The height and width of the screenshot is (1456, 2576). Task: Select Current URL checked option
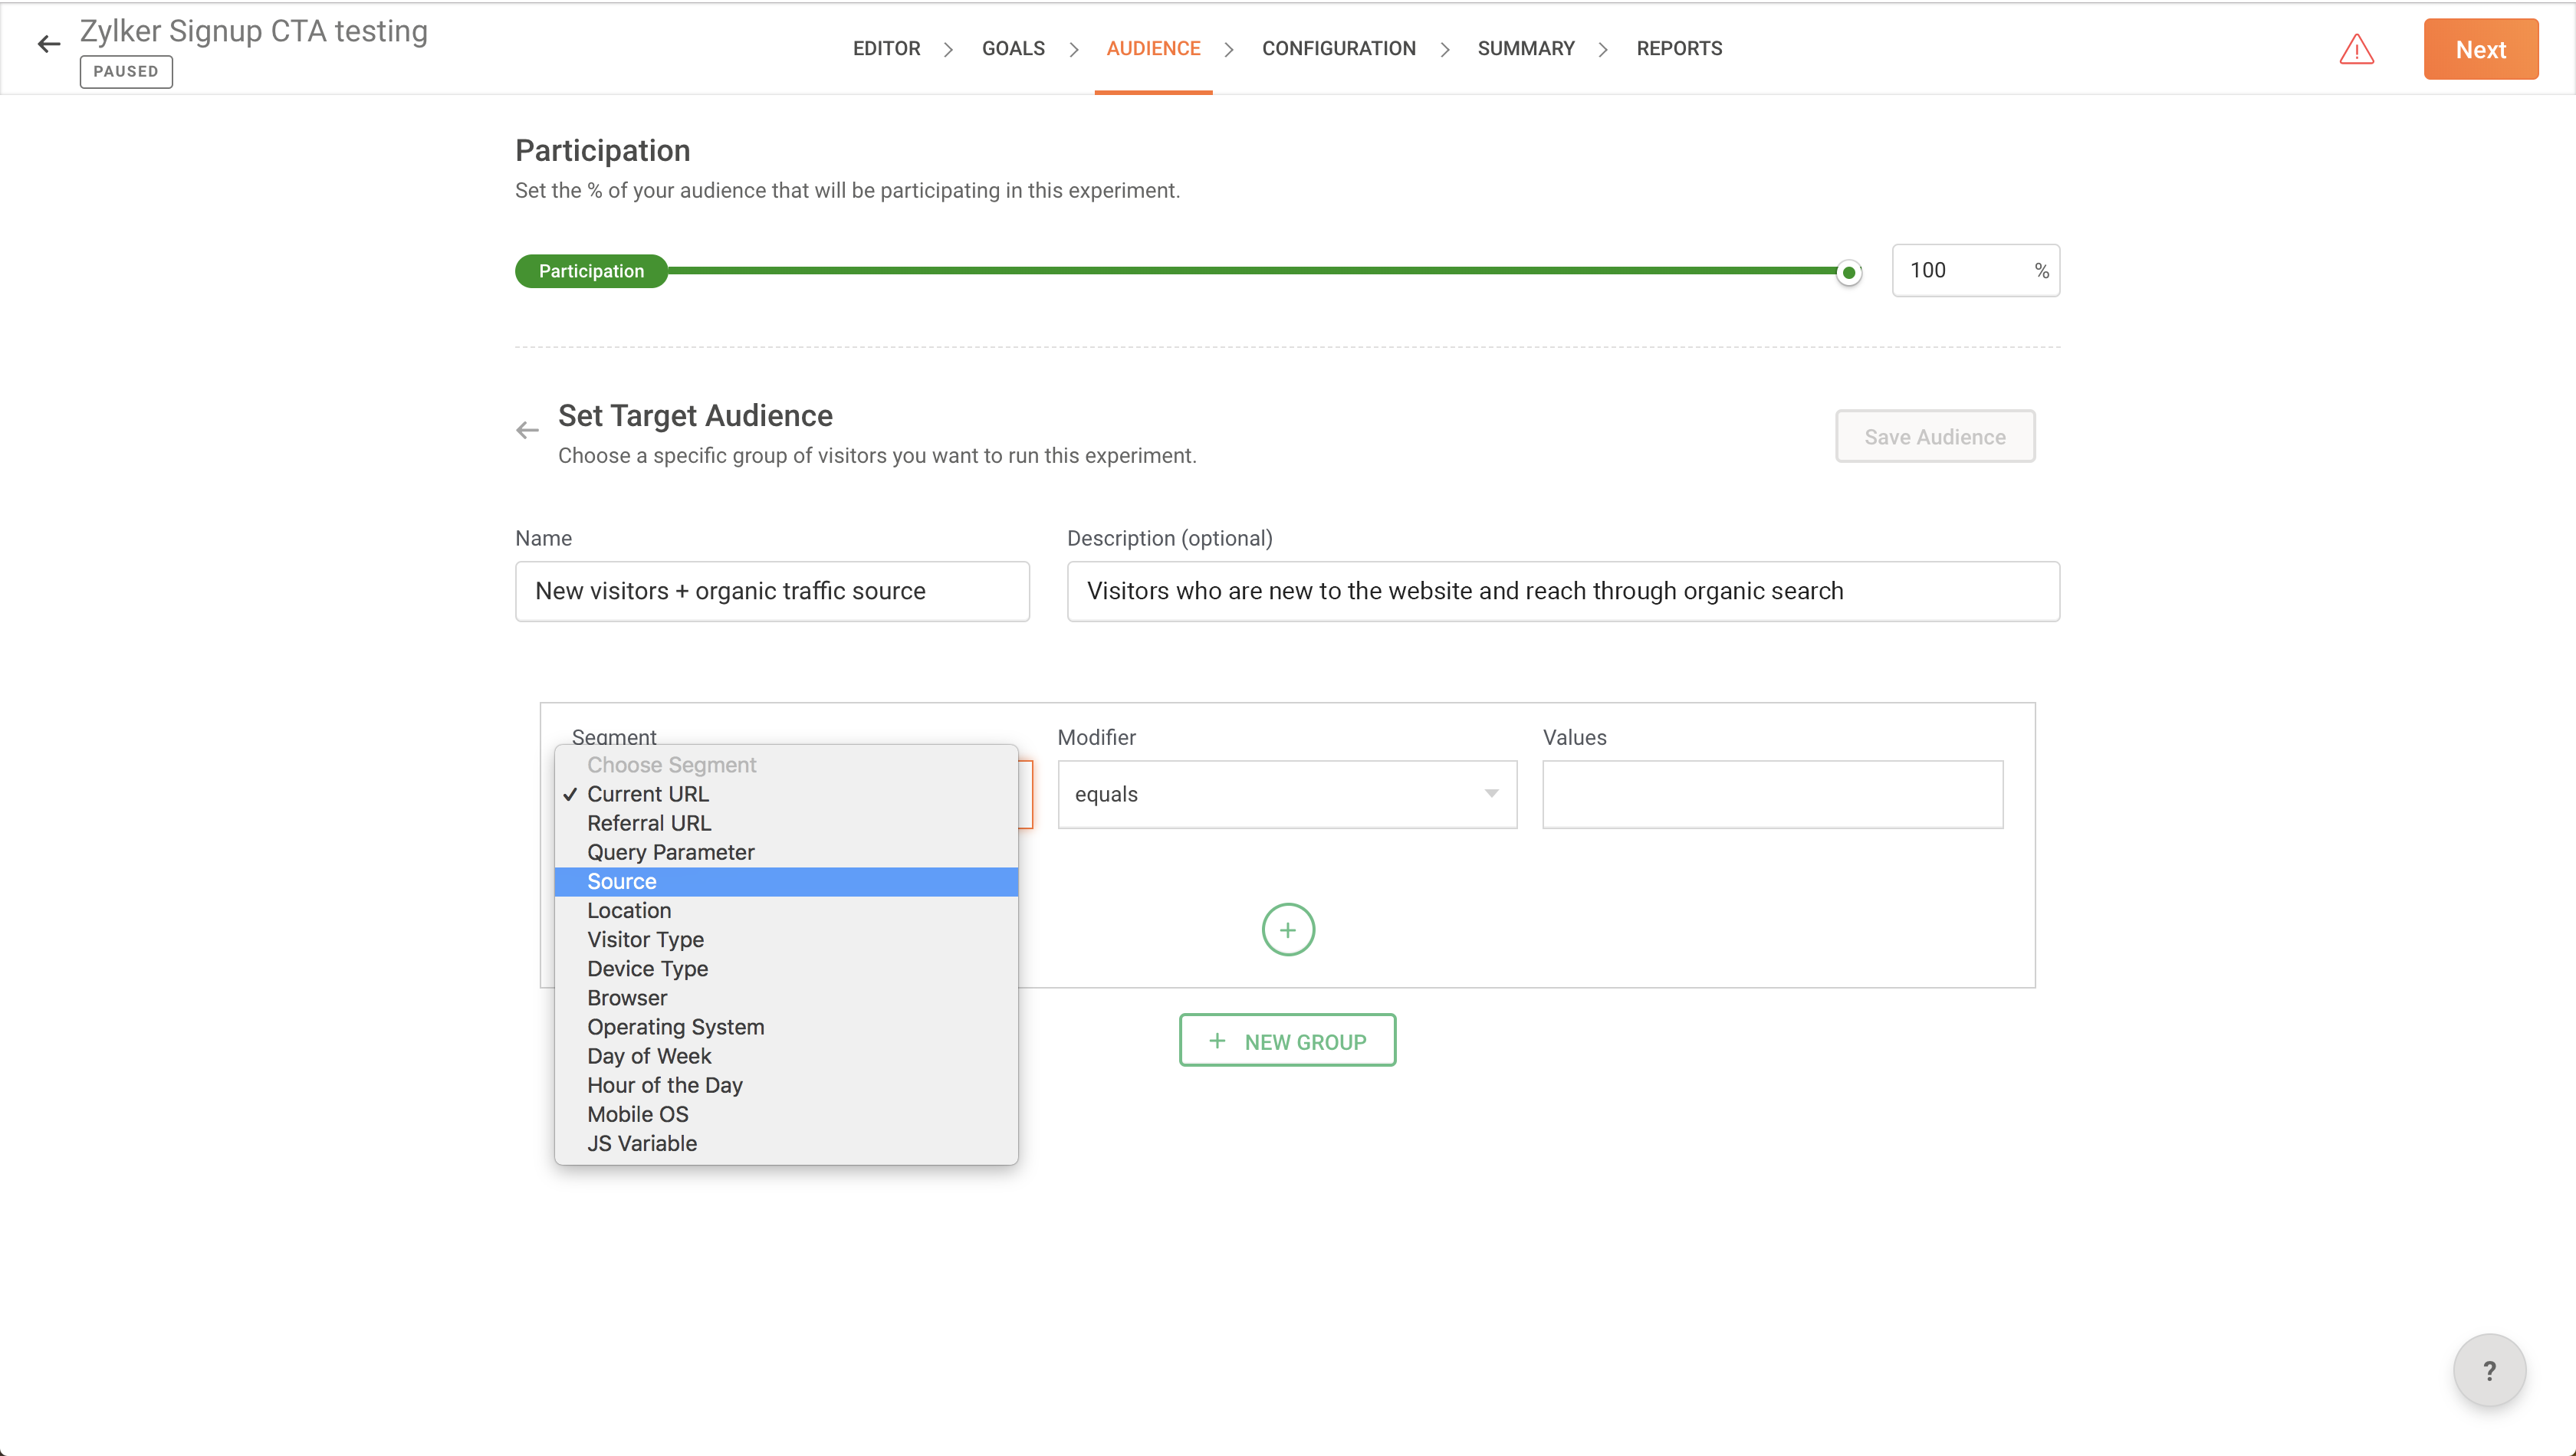point(647,794)
